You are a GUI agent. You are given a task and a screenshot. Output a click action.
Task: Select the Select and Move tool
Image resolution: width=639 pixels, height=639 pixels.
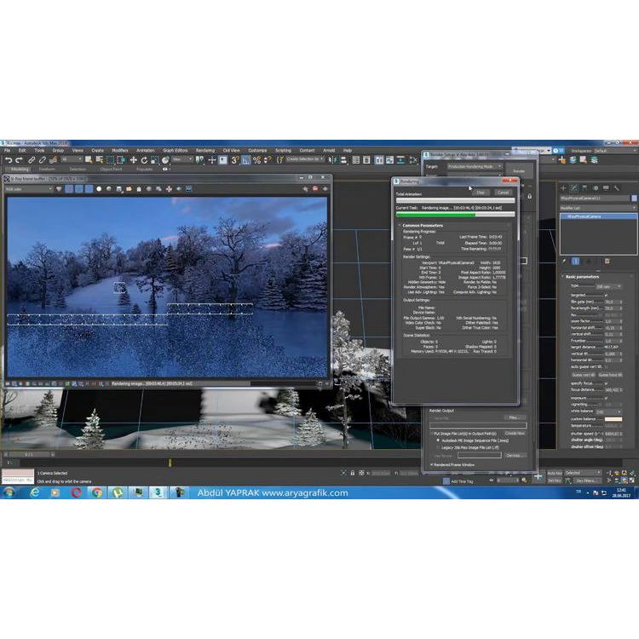click(x=133, y=160)
